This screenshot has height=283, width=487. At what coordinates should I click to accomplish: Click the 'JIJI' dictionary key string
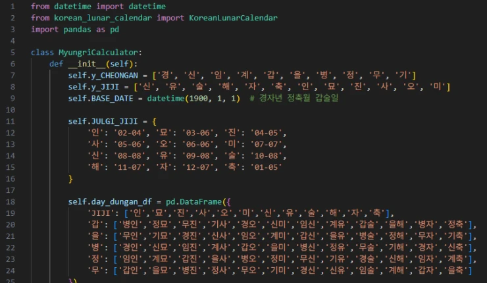[101, 213]
